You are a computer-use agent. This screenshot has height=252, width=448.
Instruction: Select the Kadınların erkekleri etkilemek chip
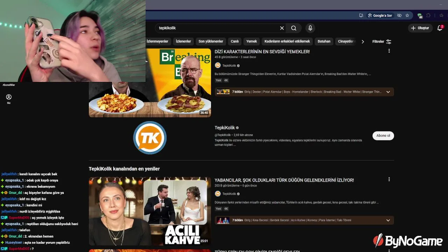(x=287, y=41)
